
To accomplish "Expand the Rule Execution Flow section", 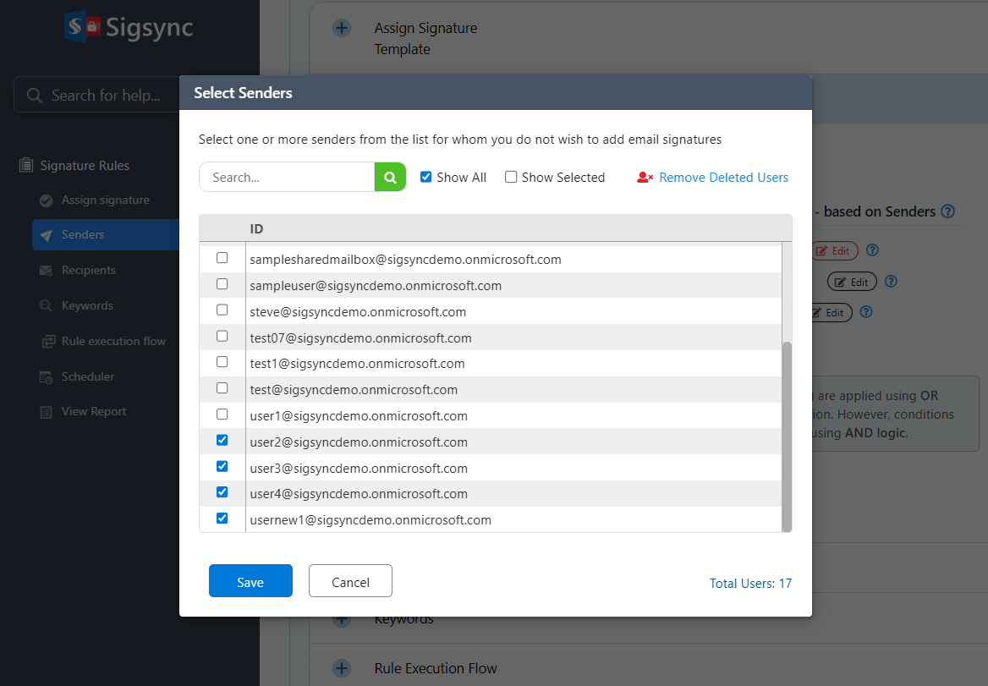I will (342, 668).
